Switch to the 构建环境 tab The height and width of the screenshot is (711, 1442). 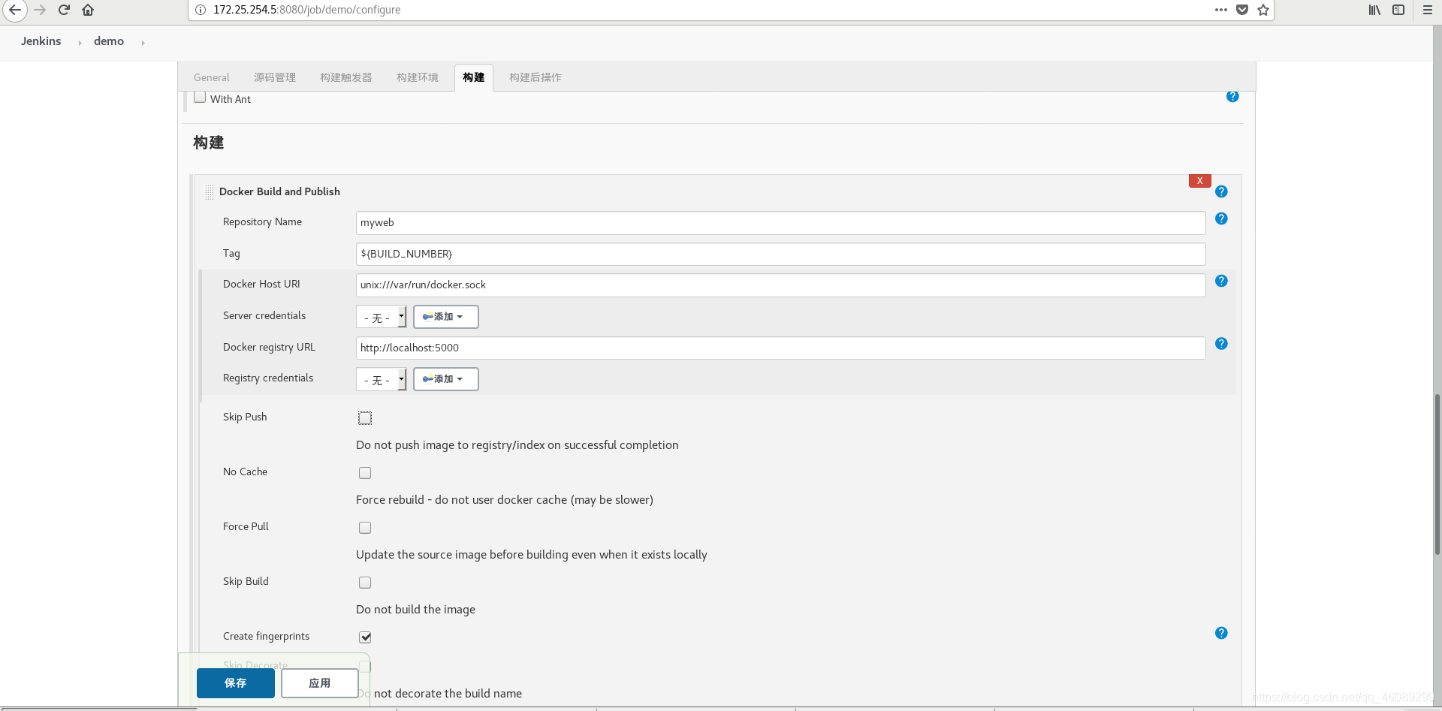(x=418, y=77)
